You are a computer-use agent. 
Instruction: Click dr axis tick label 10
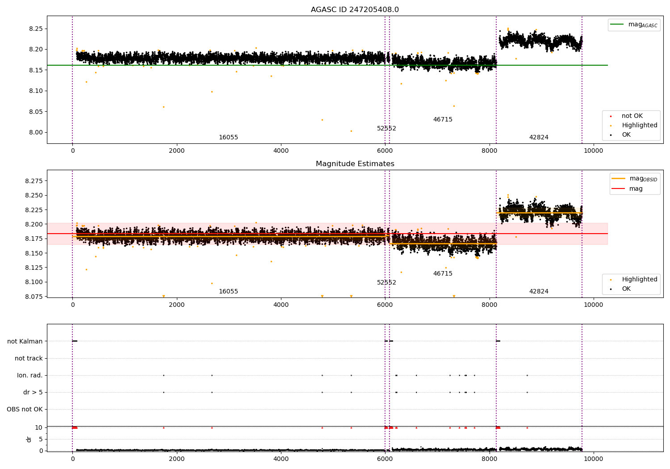tap(39, 427)
